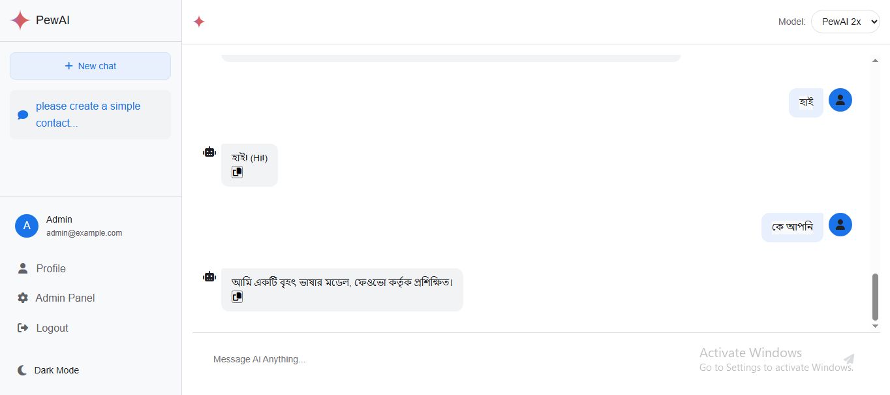Click the chat scrollbar thumb
Screen dimensions: 890x395
875,297
